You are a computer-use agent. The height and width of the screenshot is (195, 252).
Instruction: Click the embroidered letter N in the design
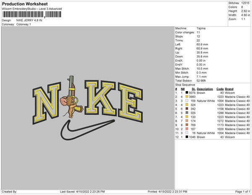click(47, 103)
